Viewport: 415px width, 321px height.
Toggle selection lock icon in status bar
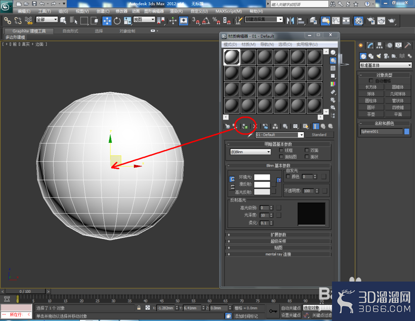(x=139, y=308)
